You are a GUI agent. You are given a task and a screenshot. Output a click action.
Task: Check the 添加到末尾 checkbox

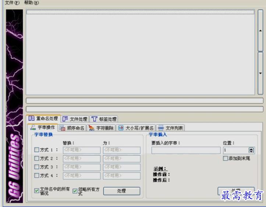click(225, 159)
